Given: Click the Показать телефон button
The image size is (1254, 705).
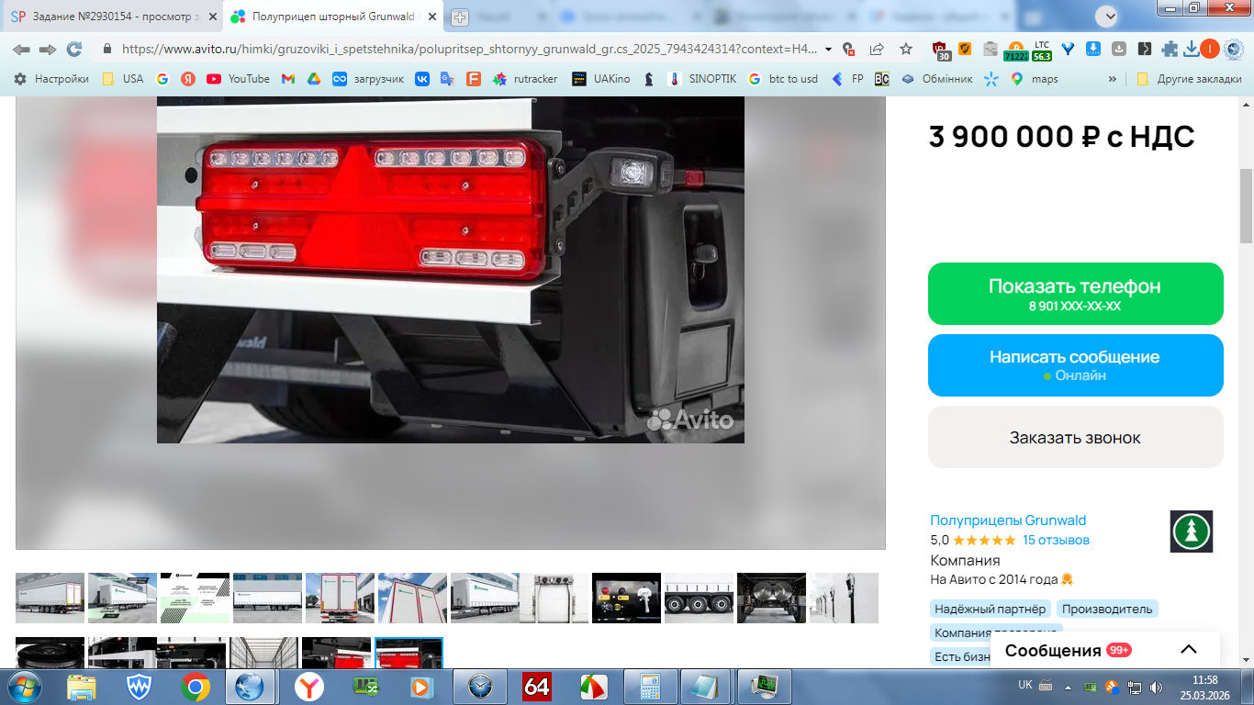Looking at the screenshot, I should click(x=1075, y=294).
